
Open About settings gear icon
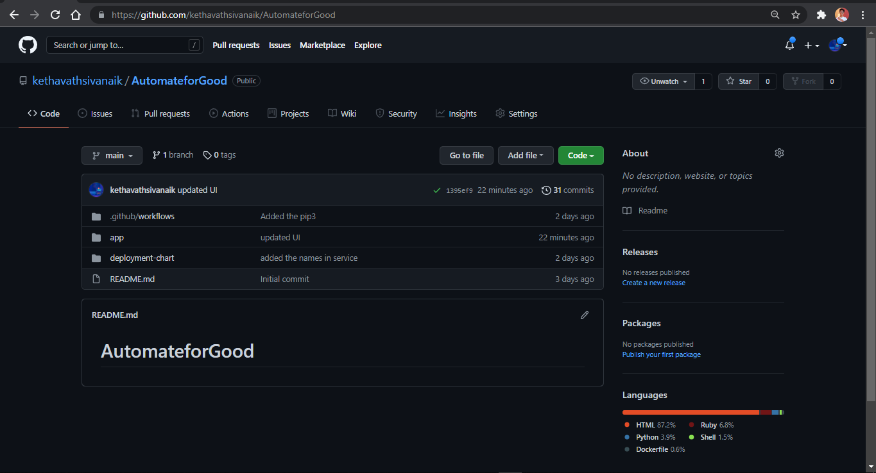point(779,153)
